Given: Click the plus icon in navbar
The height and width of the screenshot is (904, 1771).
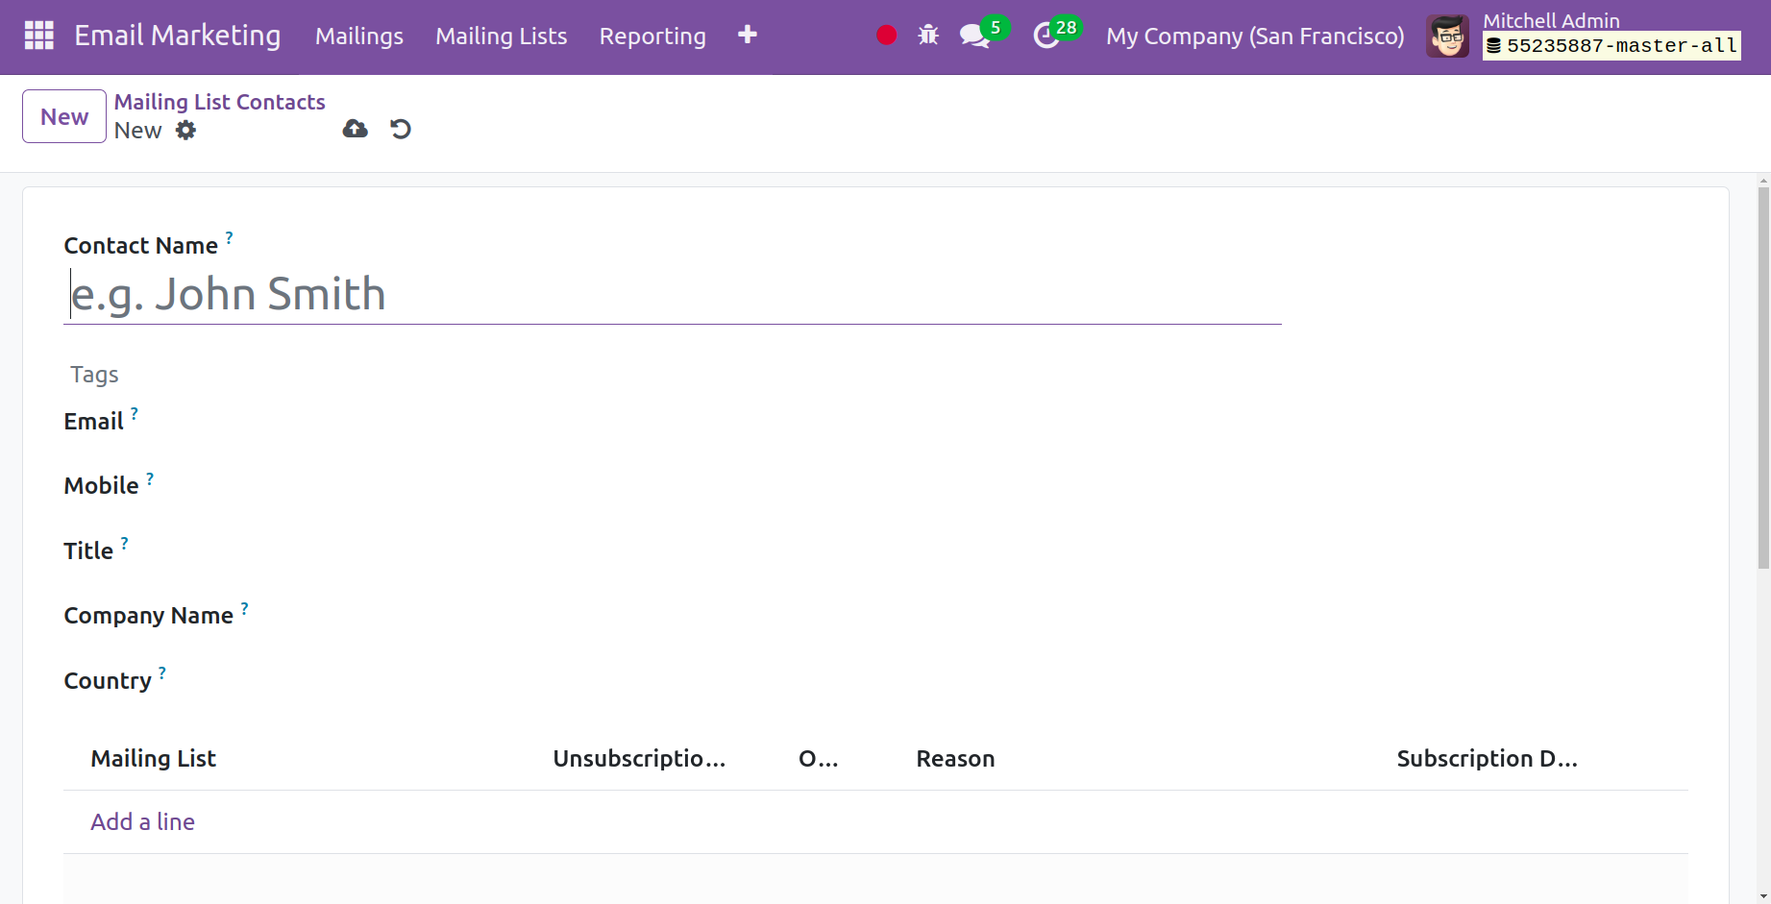Looking at the screenshot, I should (x=747, y=36).
